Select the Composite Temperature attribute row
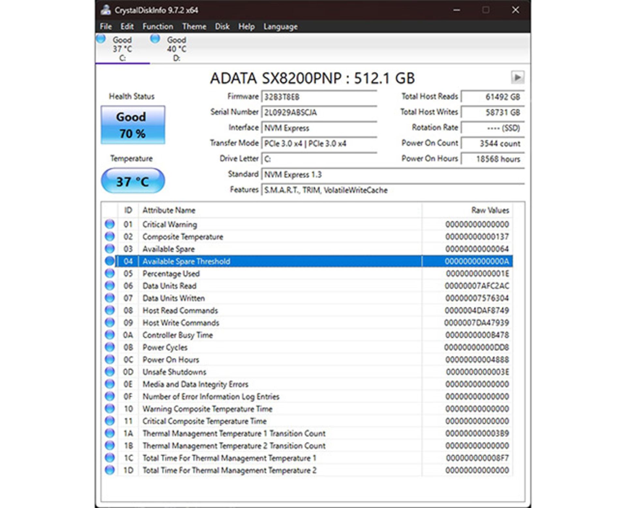This screenshot has width=626, height=508. [183, 237]
